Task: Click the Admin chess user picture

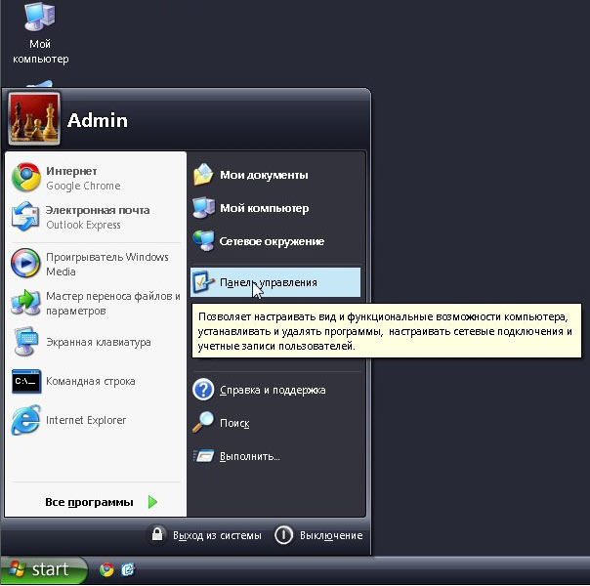Action: pyautogui.click(x=34, y=120)
